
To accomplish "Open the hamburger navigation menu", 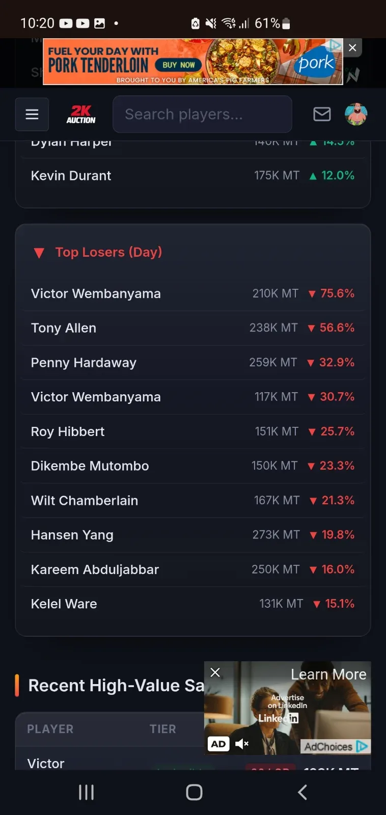I will click(32, 114).
